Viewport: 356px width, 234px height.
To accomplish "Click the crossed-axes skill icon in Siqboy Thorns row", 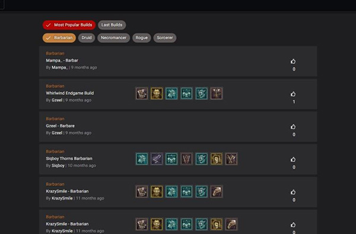I will coord(231,159).
